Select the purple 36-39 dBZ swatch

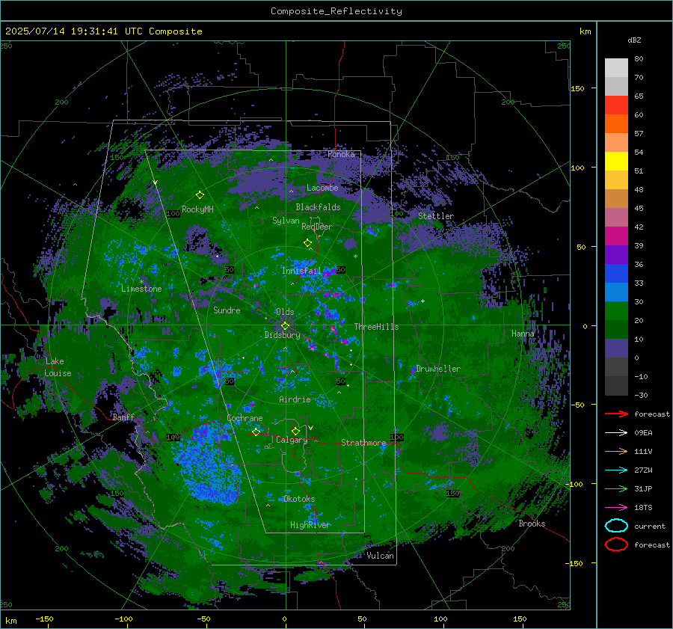pos(616,255)
